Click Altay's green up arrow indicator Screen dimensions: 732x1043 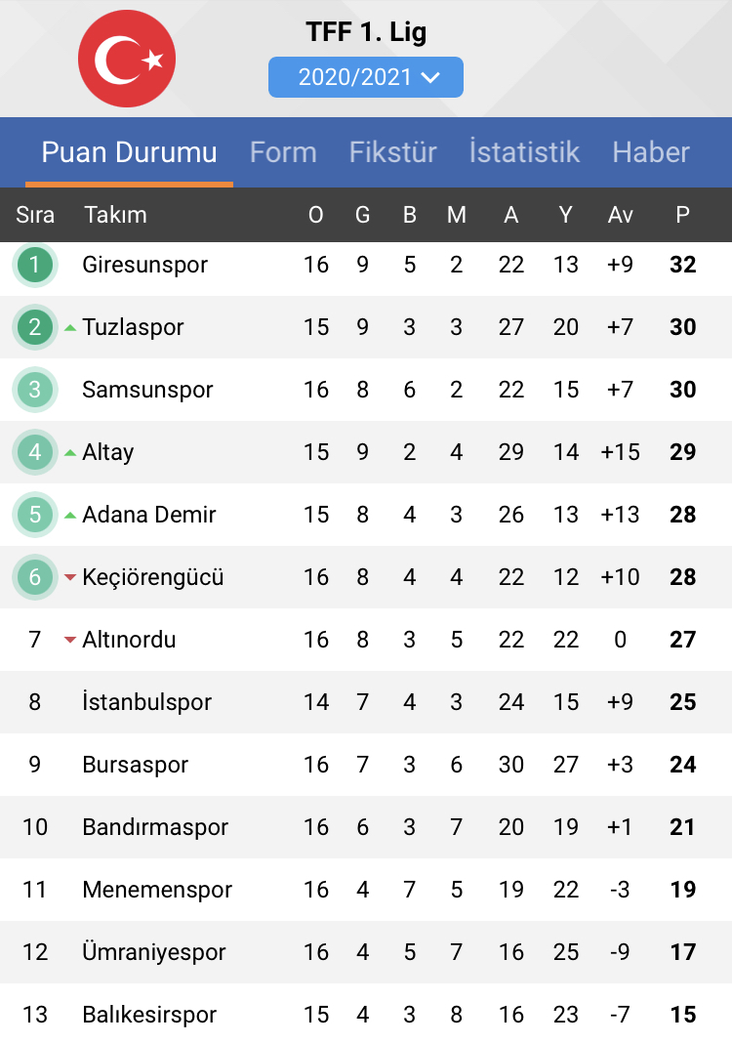[70, 453]
